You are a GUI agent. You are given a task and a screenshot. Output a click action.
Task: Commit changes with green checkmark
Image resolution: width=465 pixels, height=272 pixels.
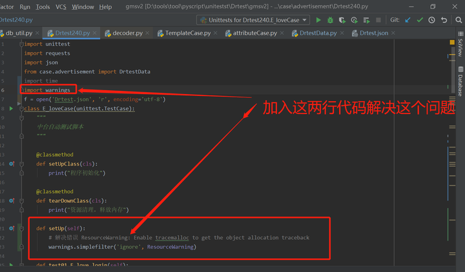(420, 20)
